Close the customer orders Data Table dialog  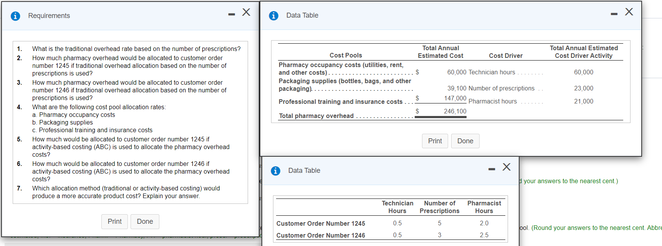(506, 167)
